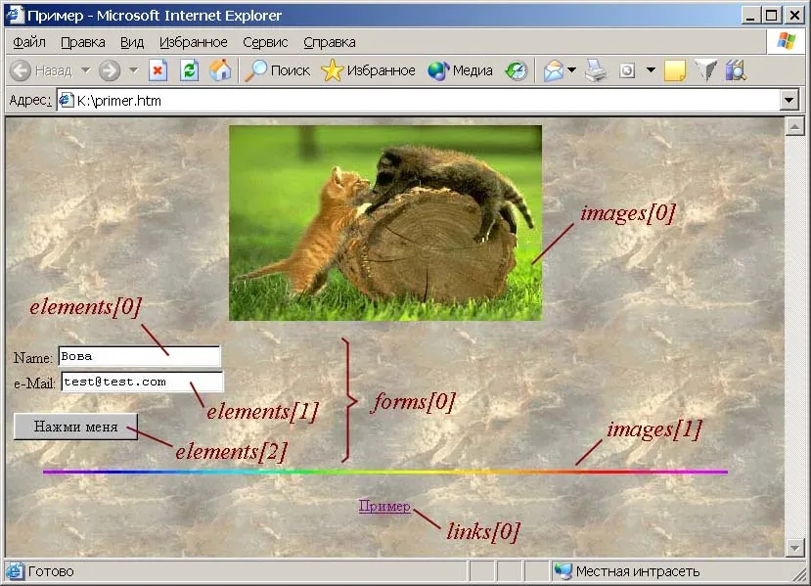This screenshot has height=586, width=811.
Task: Click the address field K:\primer.htm
Action: point(419,101)
